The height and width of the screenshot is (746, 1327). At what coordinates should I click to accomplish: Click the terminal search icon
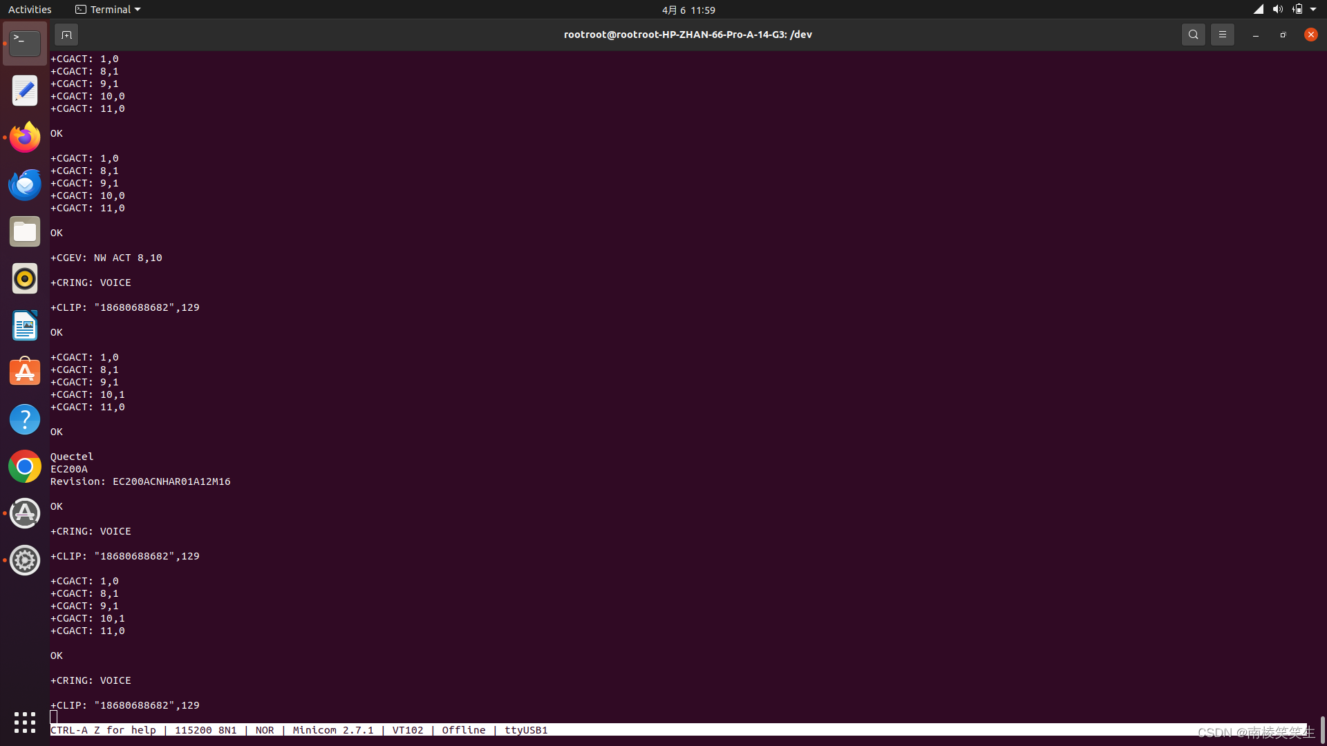point(1193,35)
